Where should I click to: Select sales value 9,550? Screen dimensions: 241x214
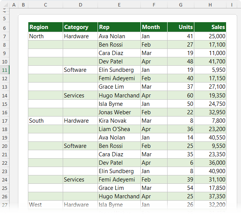[x=210, y=146]
